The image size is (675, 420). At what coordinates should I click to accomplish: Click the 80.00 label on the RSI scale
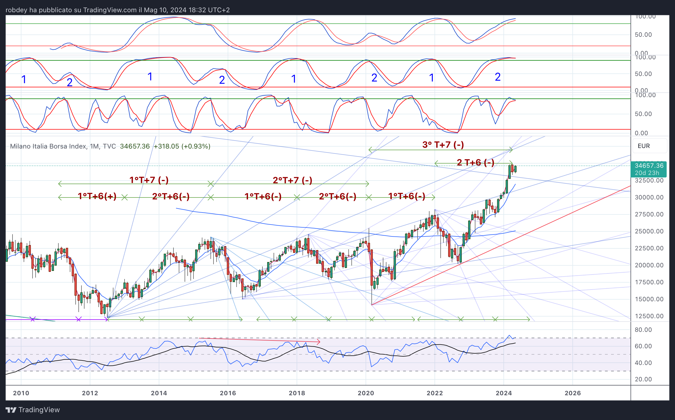click(643, 330)
